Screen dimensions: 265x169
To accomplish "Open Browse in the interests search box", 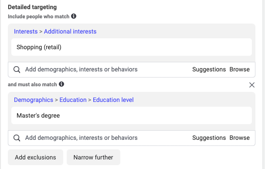I will pos(239,69).
